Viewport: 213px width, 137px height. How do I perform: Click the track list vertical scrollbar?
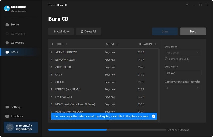[159, 85]
